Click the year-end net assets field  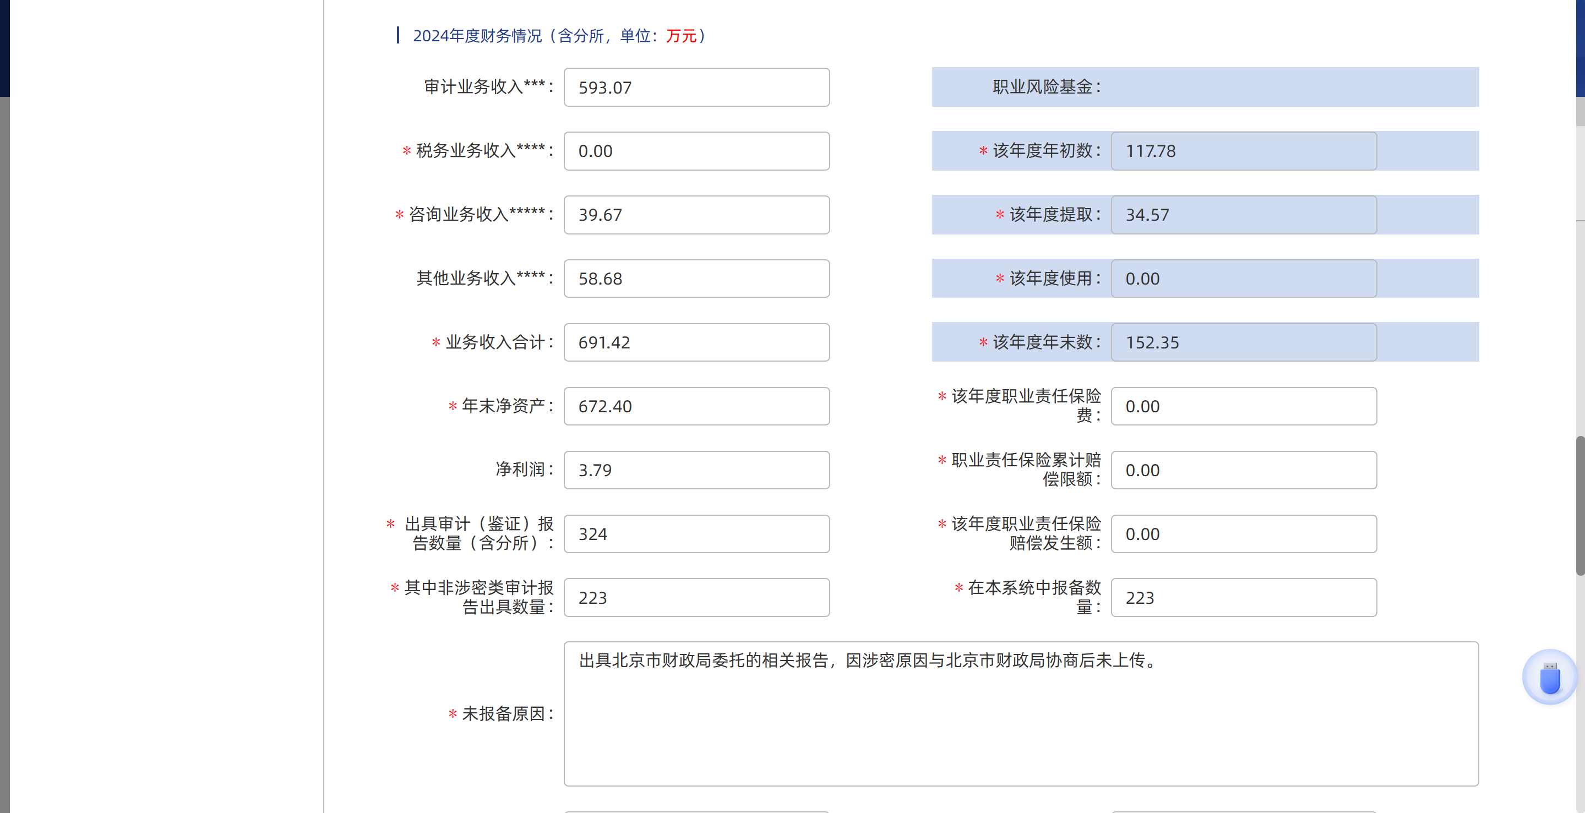pos(696,406)
